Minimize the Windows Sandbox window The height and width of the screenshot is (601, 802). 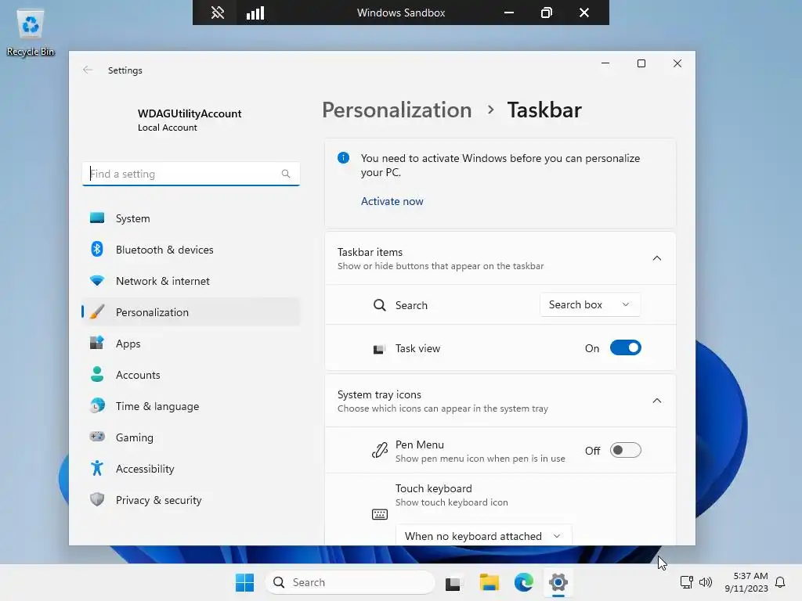(x=508, y=13)
